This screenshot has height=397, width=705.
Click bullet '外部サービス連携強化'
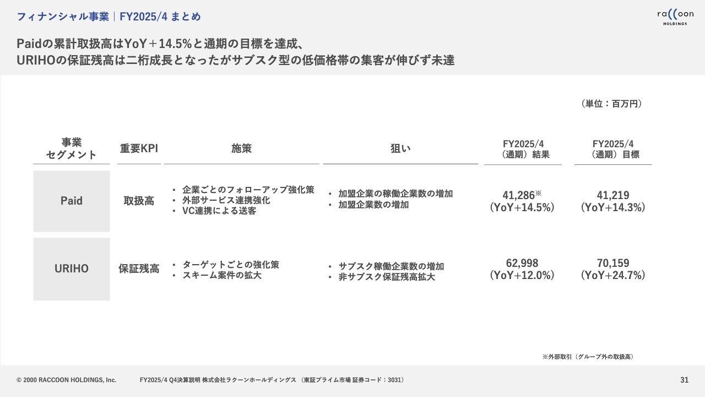226,200
